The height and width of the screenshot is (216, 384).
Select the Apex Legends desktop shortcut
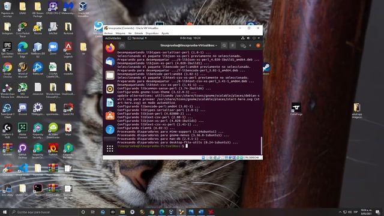tap(68, 50)
